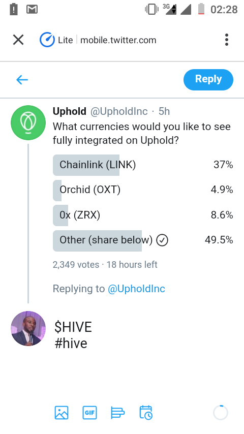244x434 pixels.
Task: Tap the mobile.twitter.com address bar
Action: (x=118, y=40)
